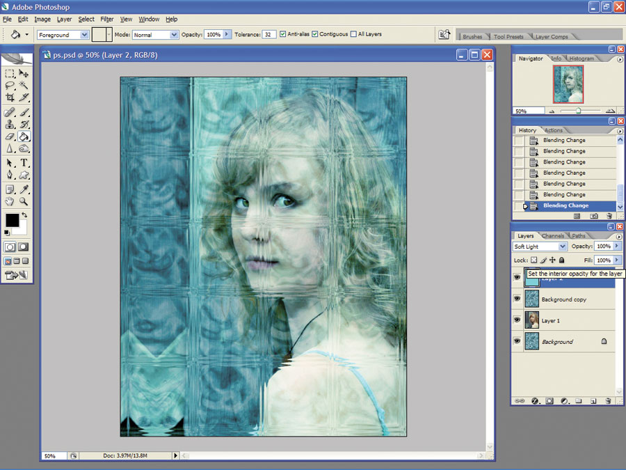Switch to the Channels tab
The height and width of the screenshot is (470, 626).
tap(552, 236)
